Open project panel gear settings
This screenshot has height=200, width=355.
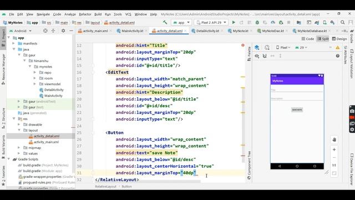point(63,31)
